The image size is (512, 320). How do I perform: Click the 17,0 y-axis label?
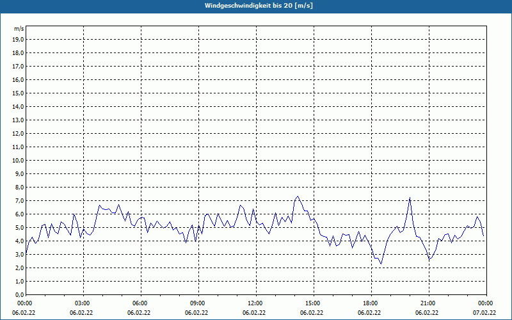click(x=18, y=67)
